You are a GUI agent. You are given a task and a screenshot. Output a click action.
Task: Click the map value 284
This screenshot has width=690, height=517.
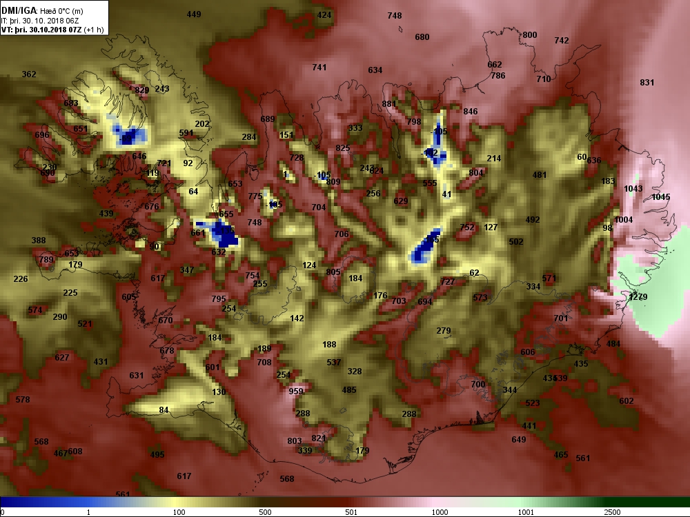(x=248, y=136)
